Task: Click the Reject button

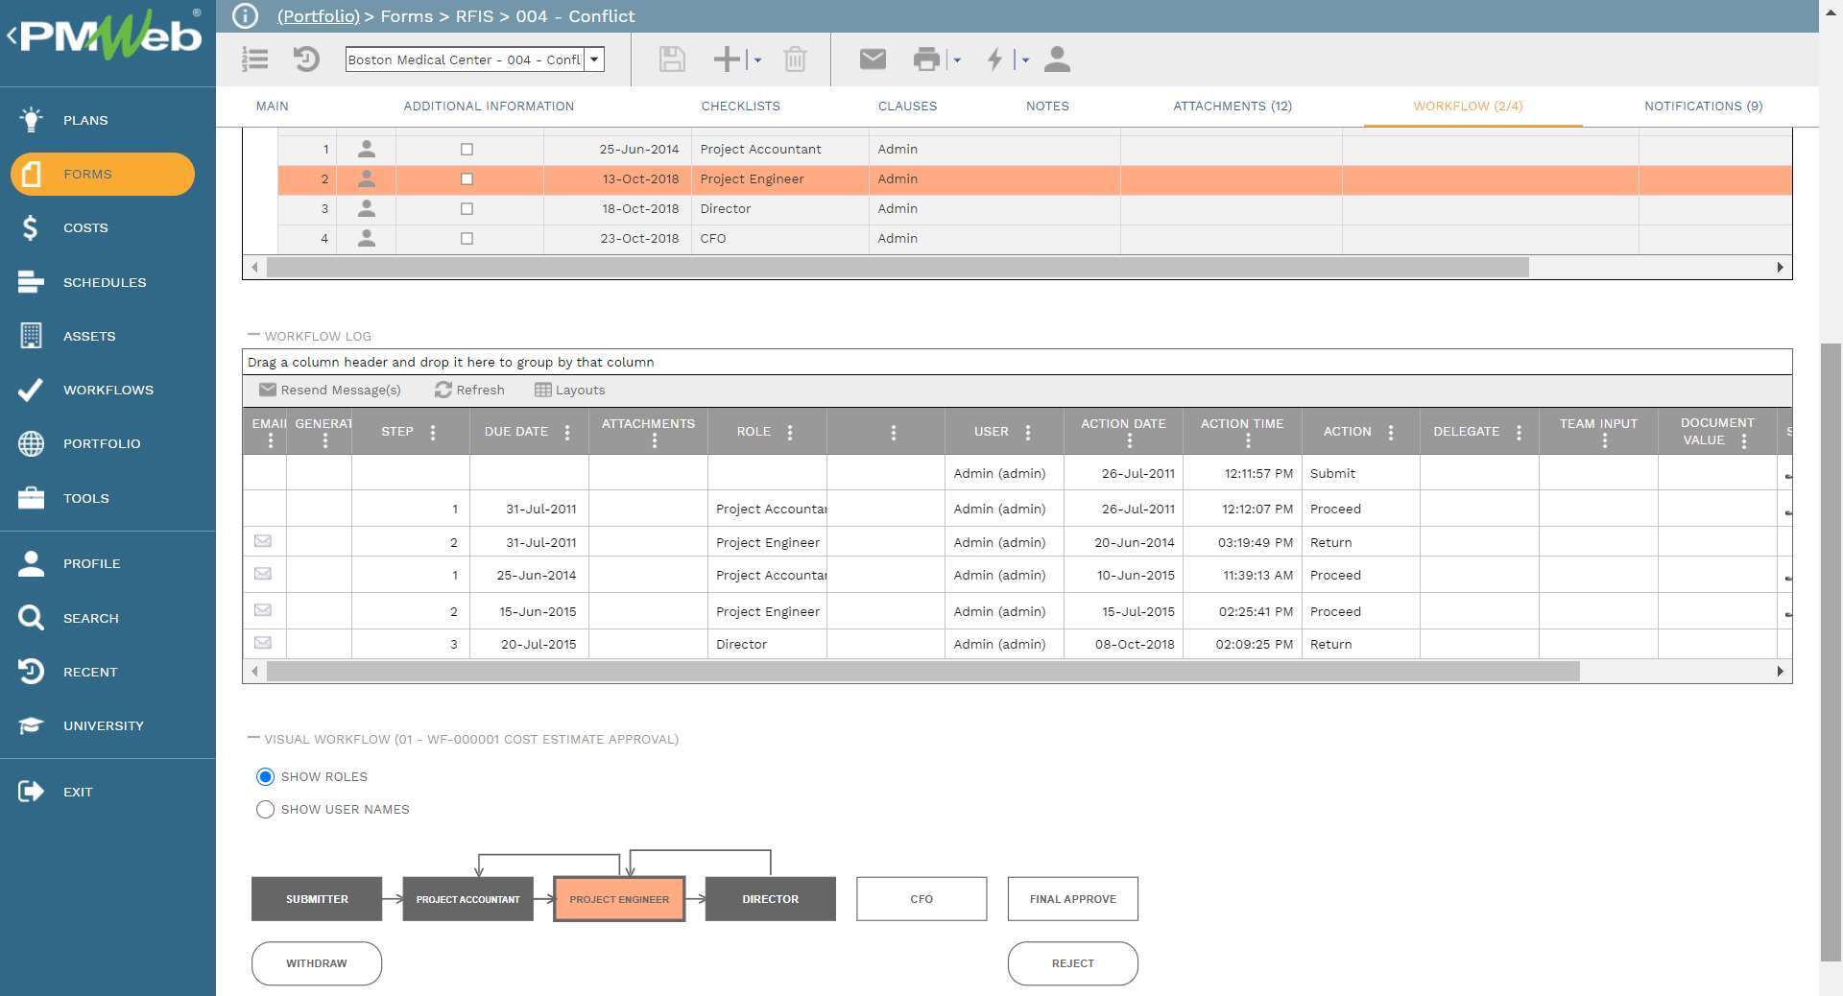Action: [x=1072, y=963]
